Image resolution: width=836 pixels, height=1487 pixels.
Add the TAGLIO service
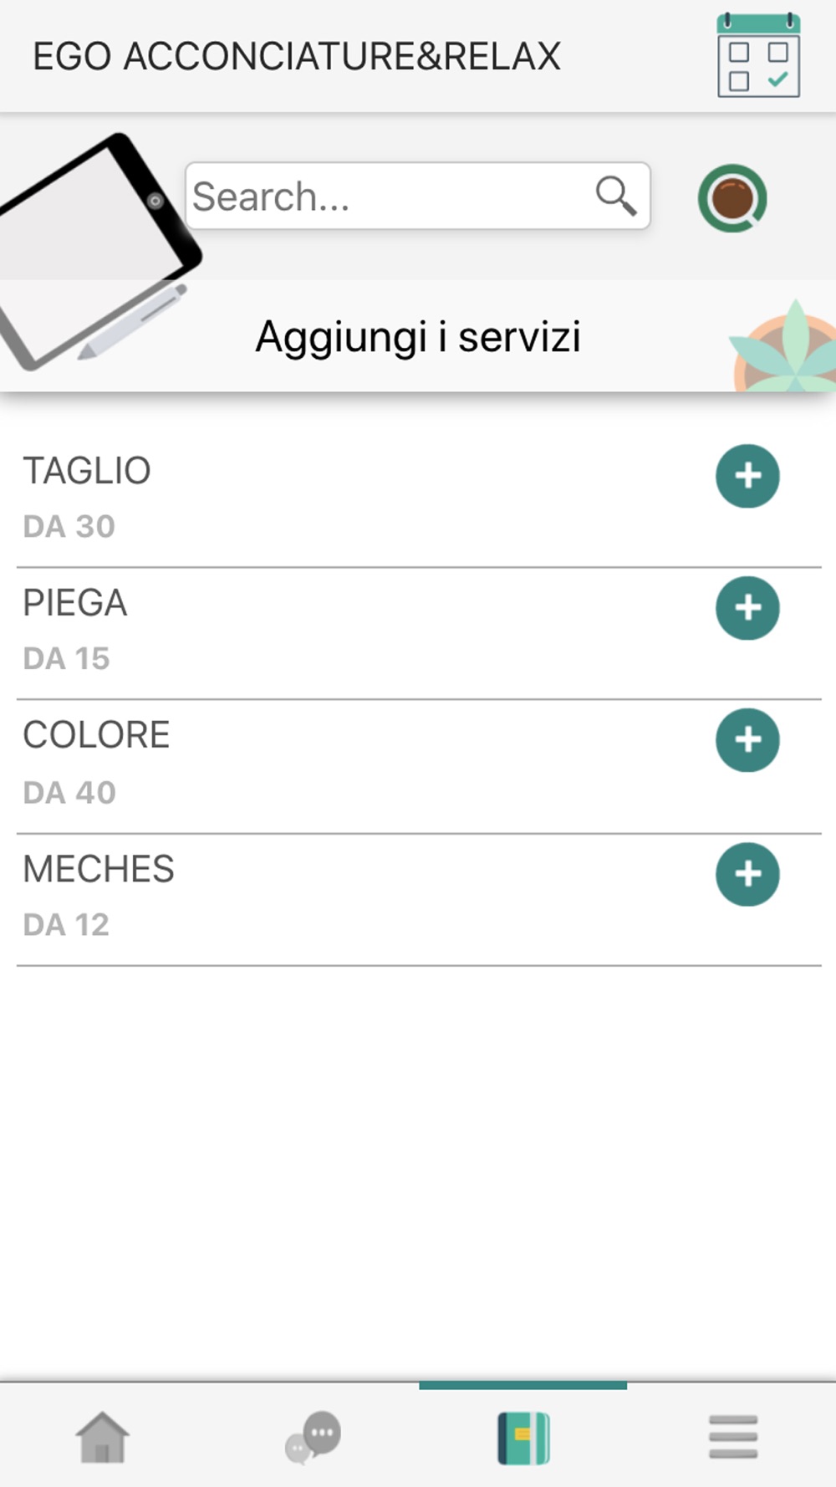747,476
